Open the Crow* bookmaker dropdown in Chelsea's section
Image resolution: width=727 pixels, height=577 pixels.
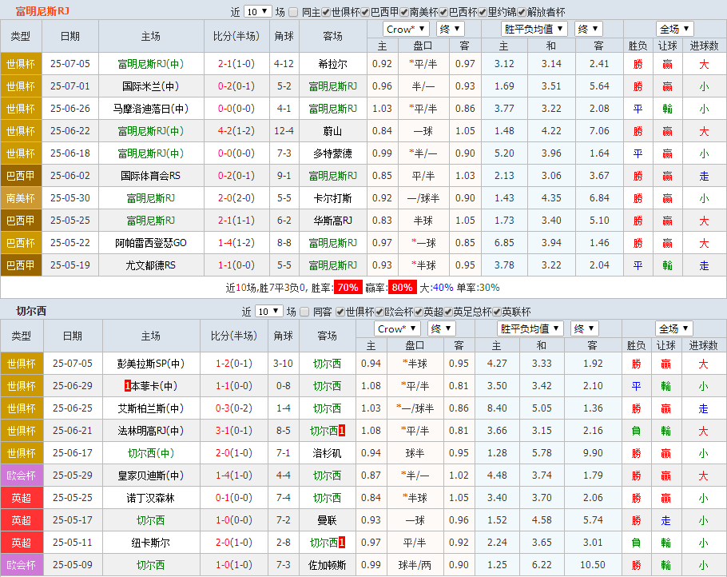pyautogui.click(x=397, y=328)
